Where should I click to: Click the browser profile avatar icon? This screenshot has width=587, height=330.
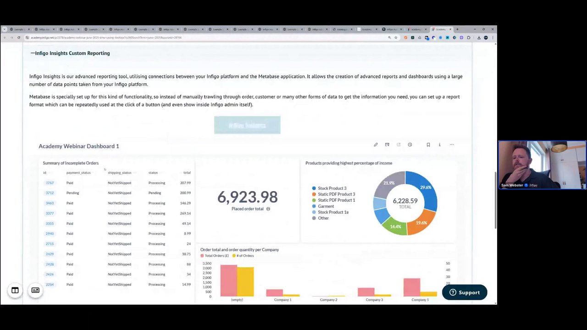point(486,38)
